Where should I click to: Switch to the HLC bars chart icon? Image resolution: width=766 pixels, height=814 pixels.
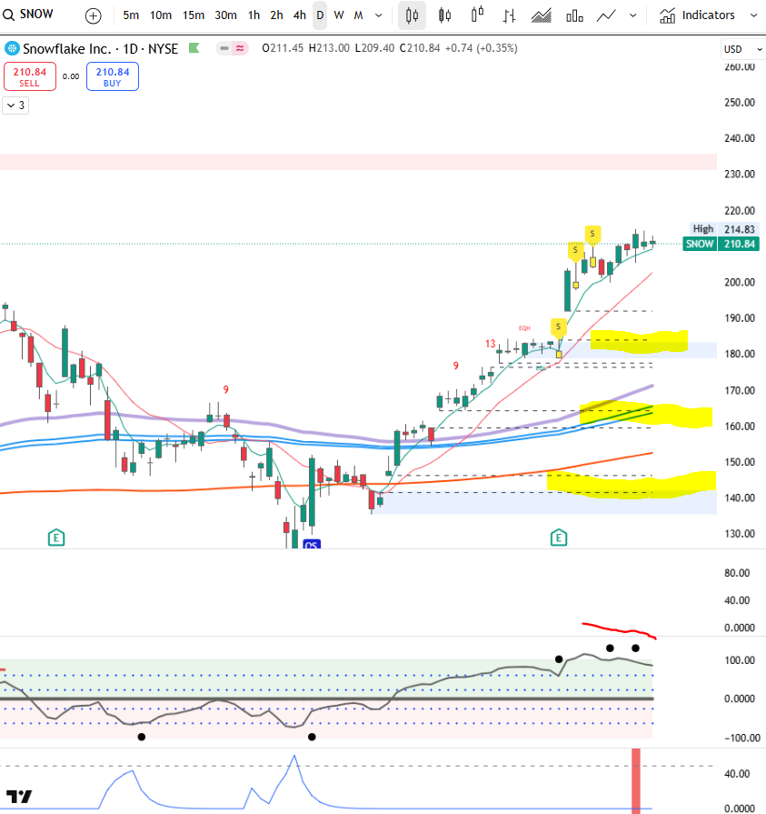(509, 16)
